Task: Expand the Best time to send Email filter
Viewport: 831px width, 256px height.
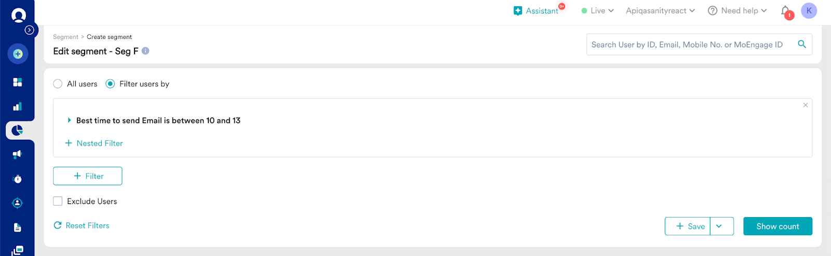Action: 69,120
